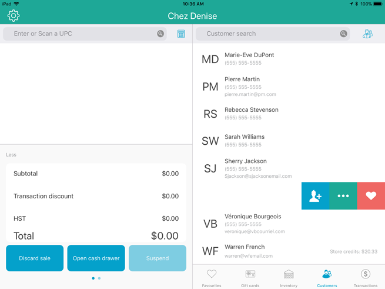
Task: Tap the add customer to sale icon
Action: (x=315, y=196)
